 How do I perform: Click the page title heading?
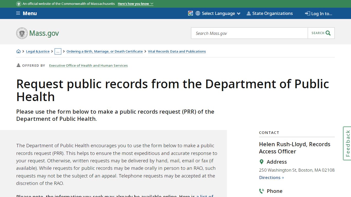173,90
